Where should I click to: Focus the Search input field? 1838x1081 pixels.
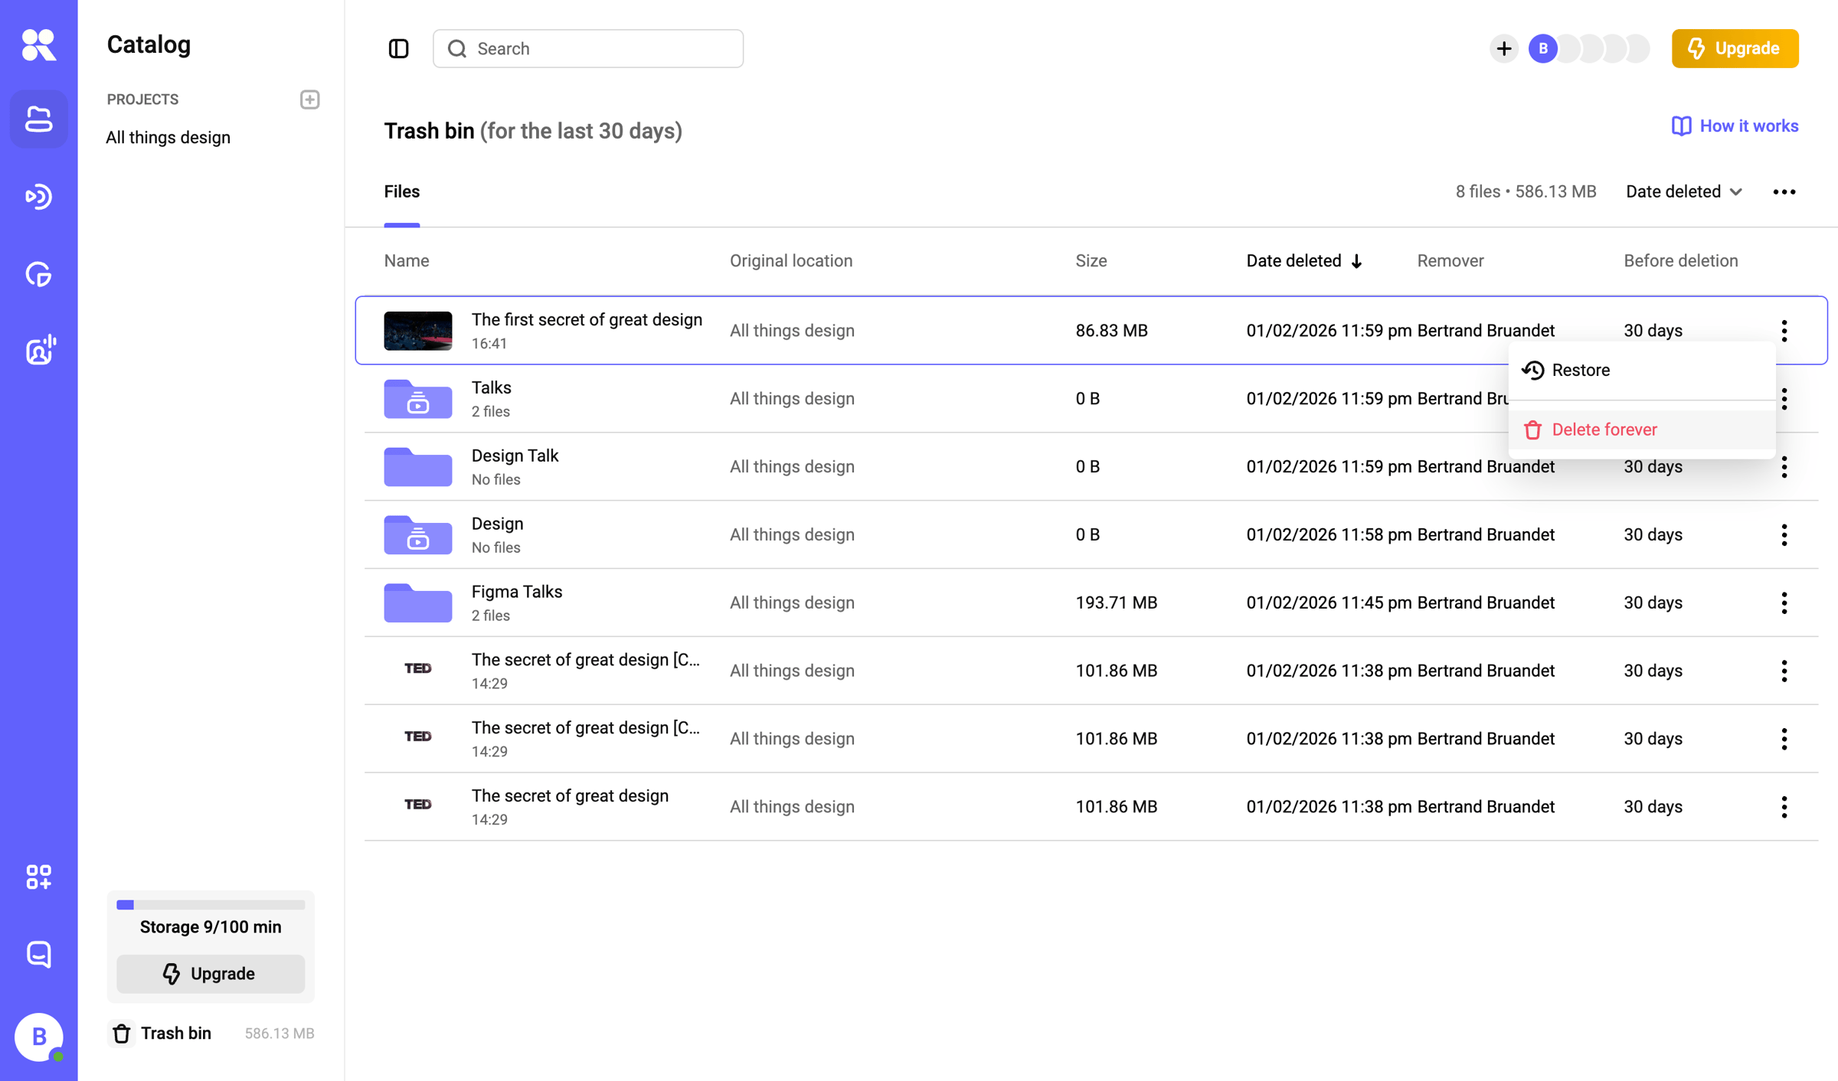pos(587,49)
